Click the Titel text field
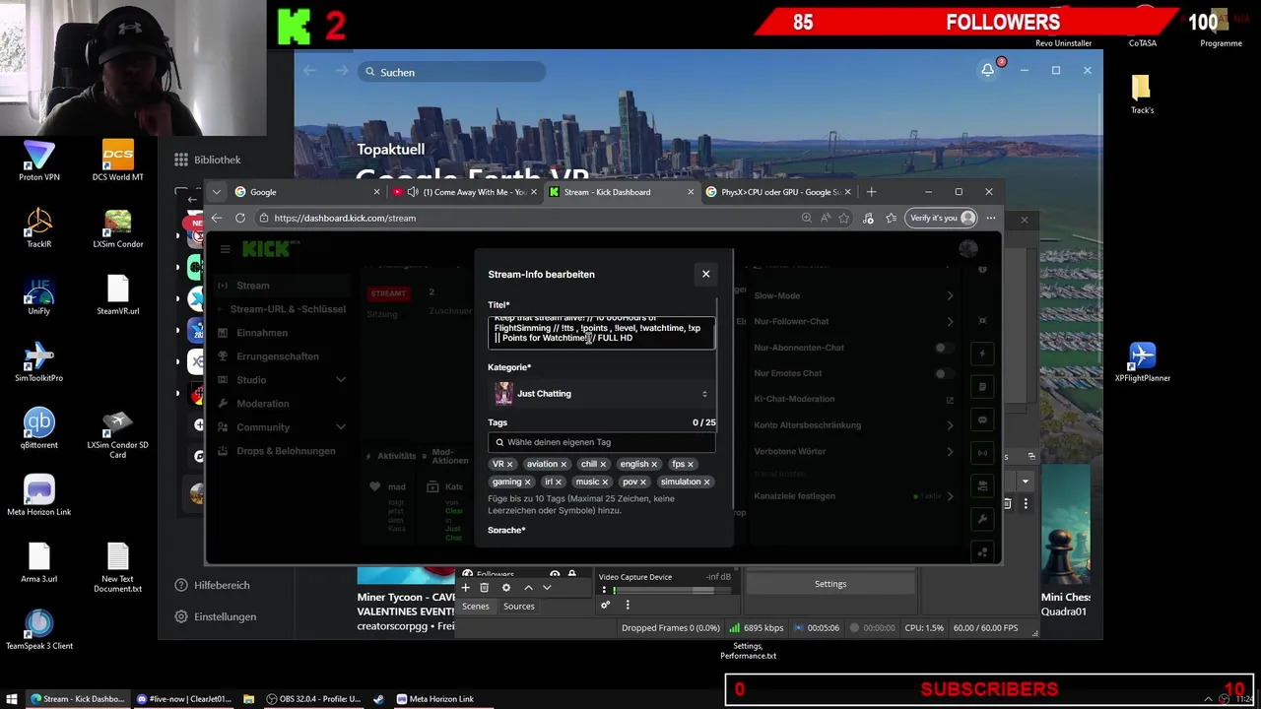Image resolution: width=1261 pixels, height=709 pixels. (x=601, y=333)
